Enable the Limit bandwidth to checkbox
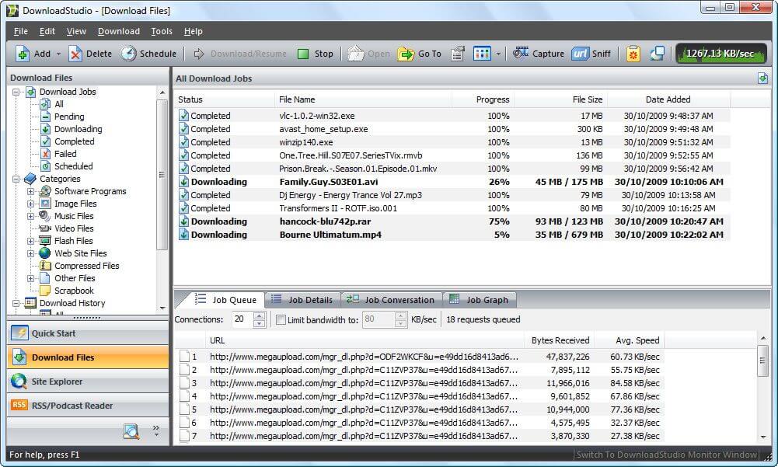This screenshot has width=778, height=467. coord(281,319)
